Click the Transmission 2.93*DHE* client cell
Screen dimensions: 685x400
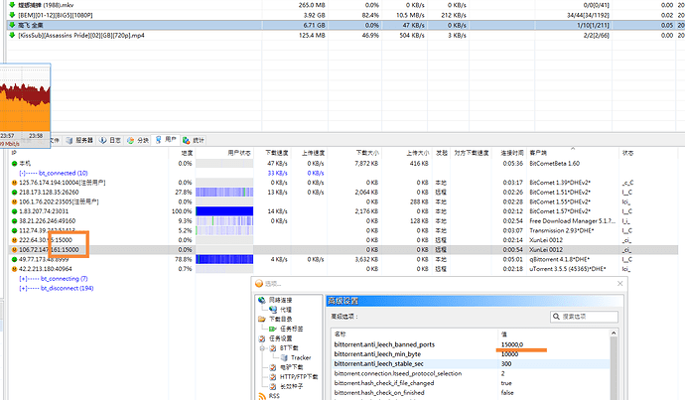point(561,230)
